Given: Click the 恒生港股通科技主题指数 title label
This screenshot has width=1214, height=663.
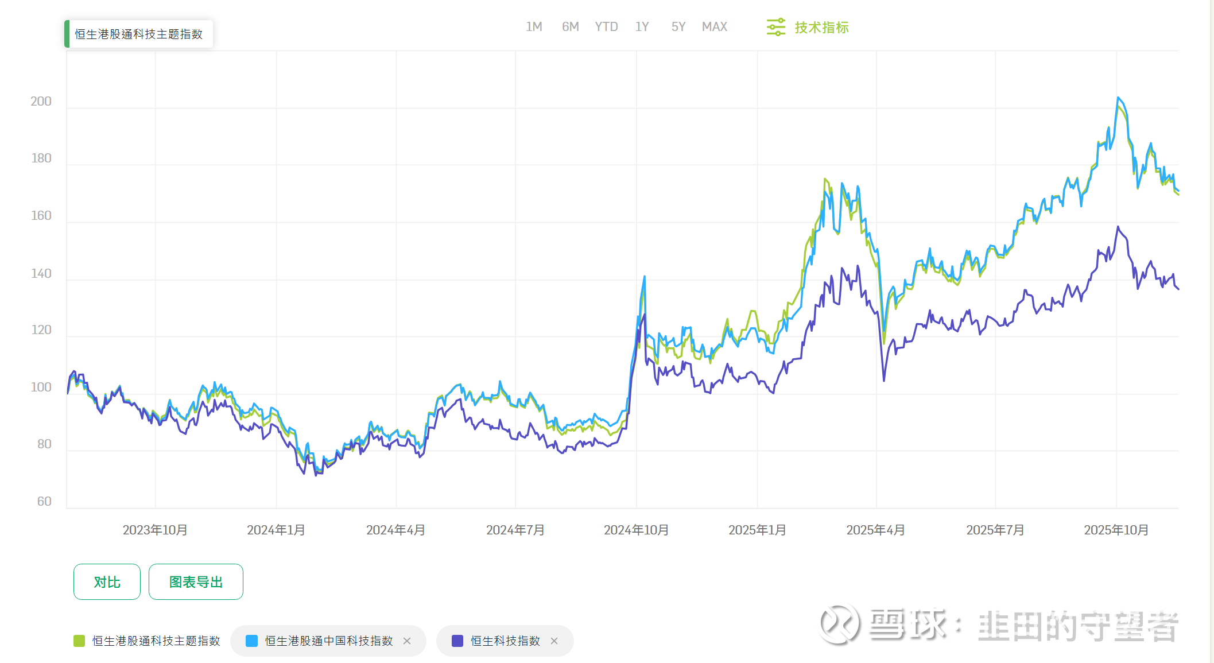Looking at the screenshot, I should click(x=138, y=34).
